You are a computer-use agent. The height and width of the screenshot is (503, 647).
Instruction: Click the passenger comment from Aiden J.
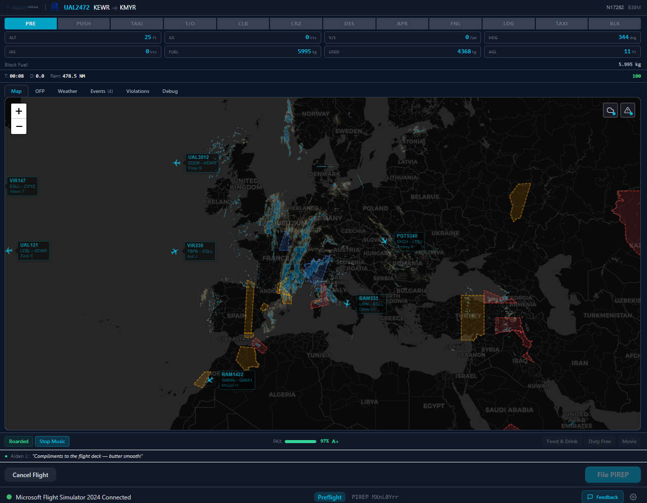pos(88,456)
